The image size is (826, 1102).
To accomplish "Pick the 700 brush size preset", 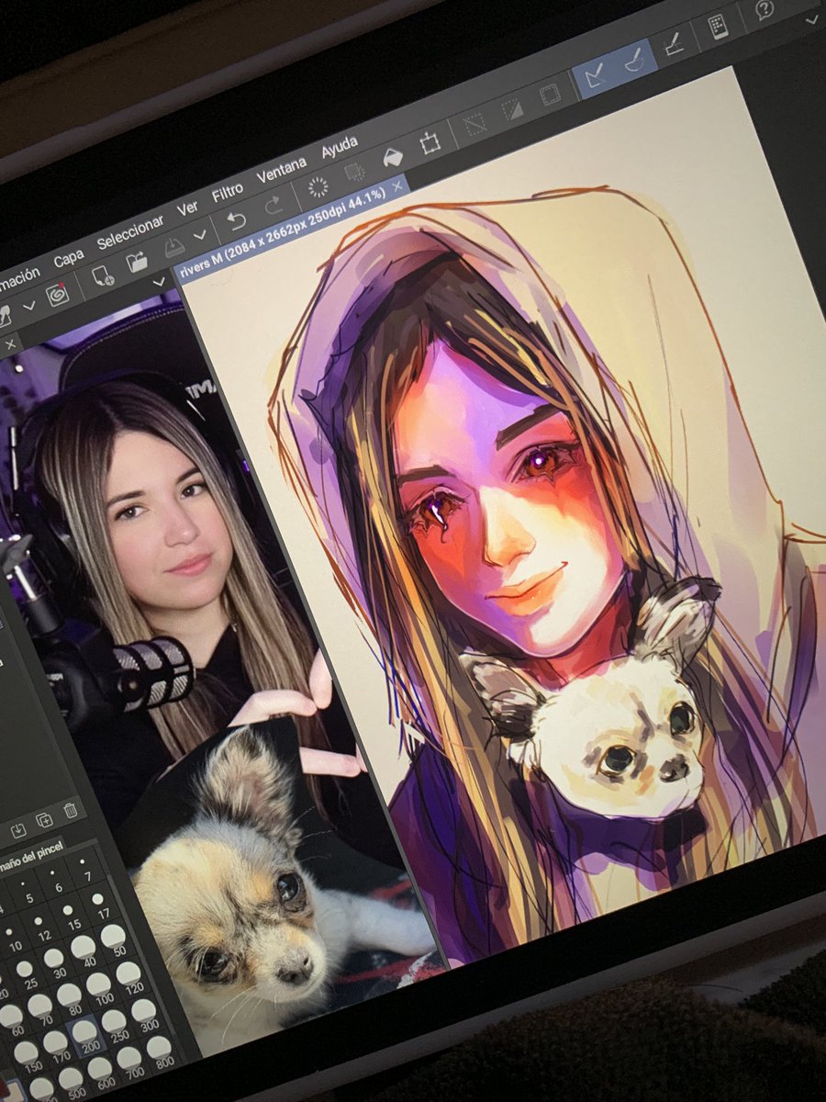I will tap(130, 1062).
